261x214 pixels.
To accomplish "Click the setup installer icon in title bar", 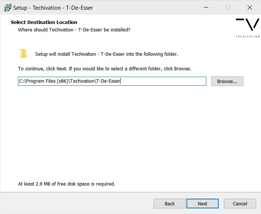I will [7, 7].
